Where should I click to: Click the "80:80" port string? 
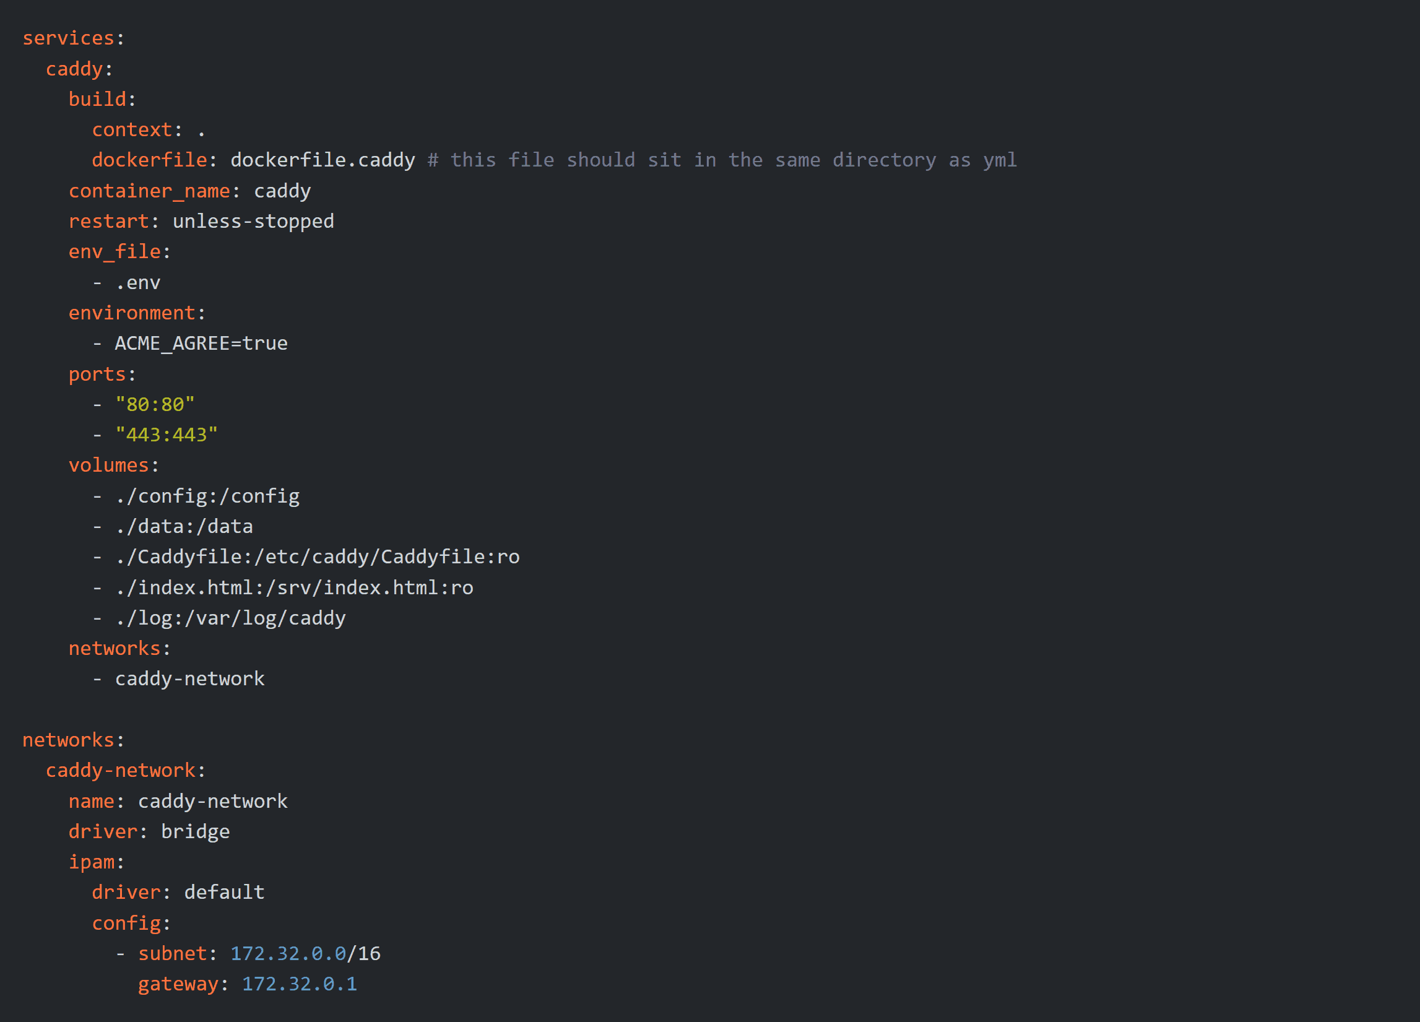(x=155, y=405)
